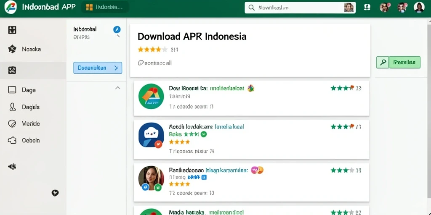Click the woman's portrait app thumbnail
The image size is (431, 215).
tap(151, 178)
